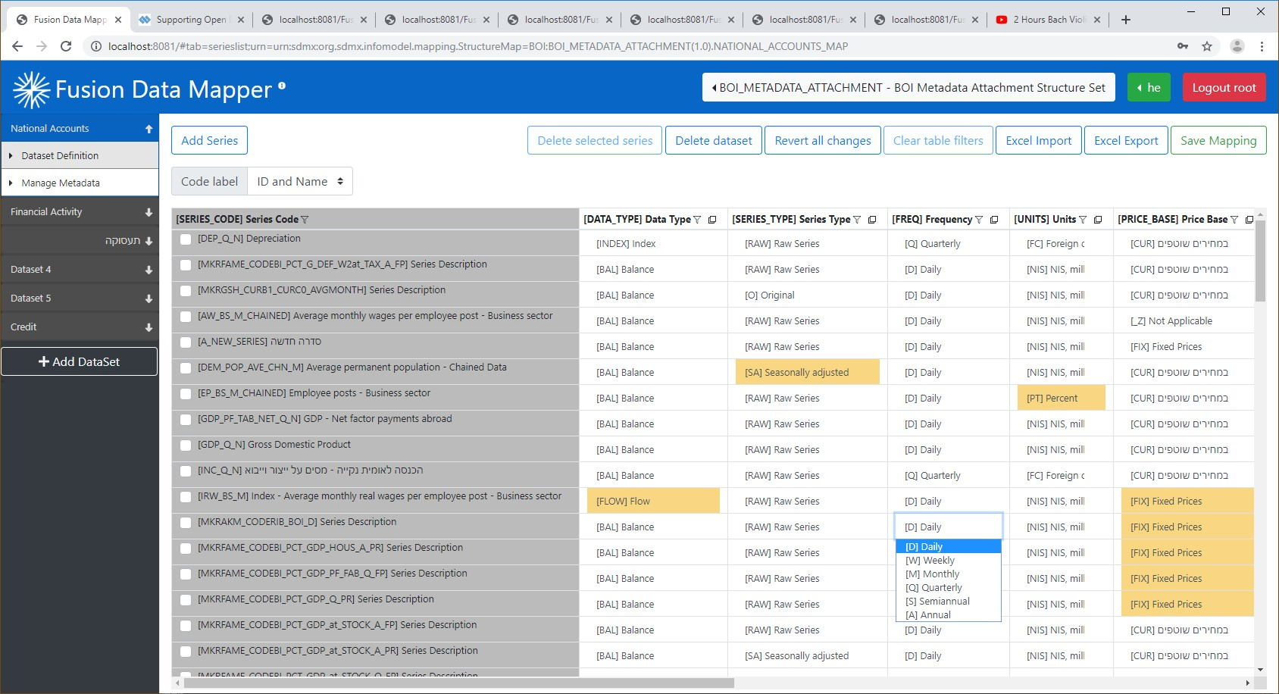Screen dimensions: 1279x694
Task: Click the Price Base filter funnel icon
Action: tap(1234, 220)
